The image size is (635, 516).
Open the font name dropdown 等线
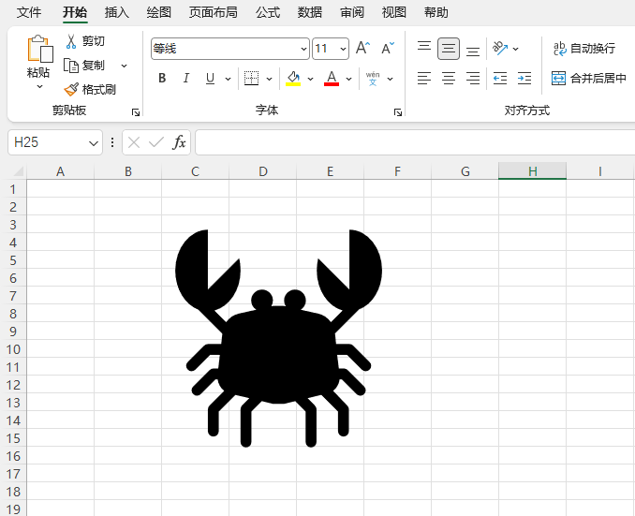[303, 49]
